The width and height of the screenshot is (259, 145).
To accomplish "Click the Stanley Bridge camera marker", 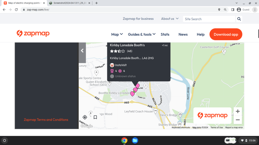I will (179, 124).
